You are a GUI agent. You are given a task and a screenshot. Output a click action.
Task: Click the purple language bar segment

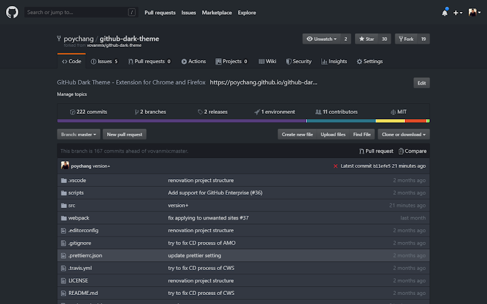[181, 120]
